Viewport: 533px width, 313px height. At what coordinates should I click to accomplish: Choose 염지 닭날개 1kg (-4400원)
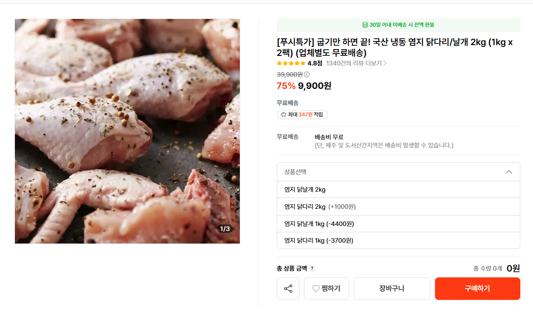pos(319,224)
